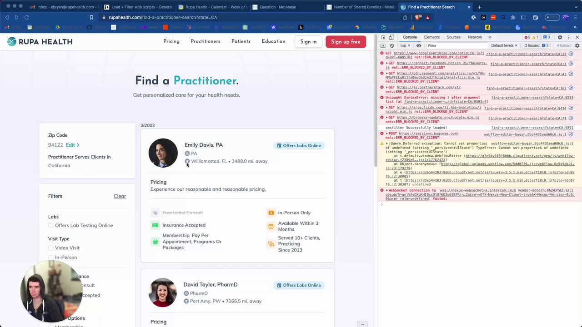Screen dimensions: 582x327
Task: Click the Offers Labs Online badge for David Taylor
Action: [299, 285]
